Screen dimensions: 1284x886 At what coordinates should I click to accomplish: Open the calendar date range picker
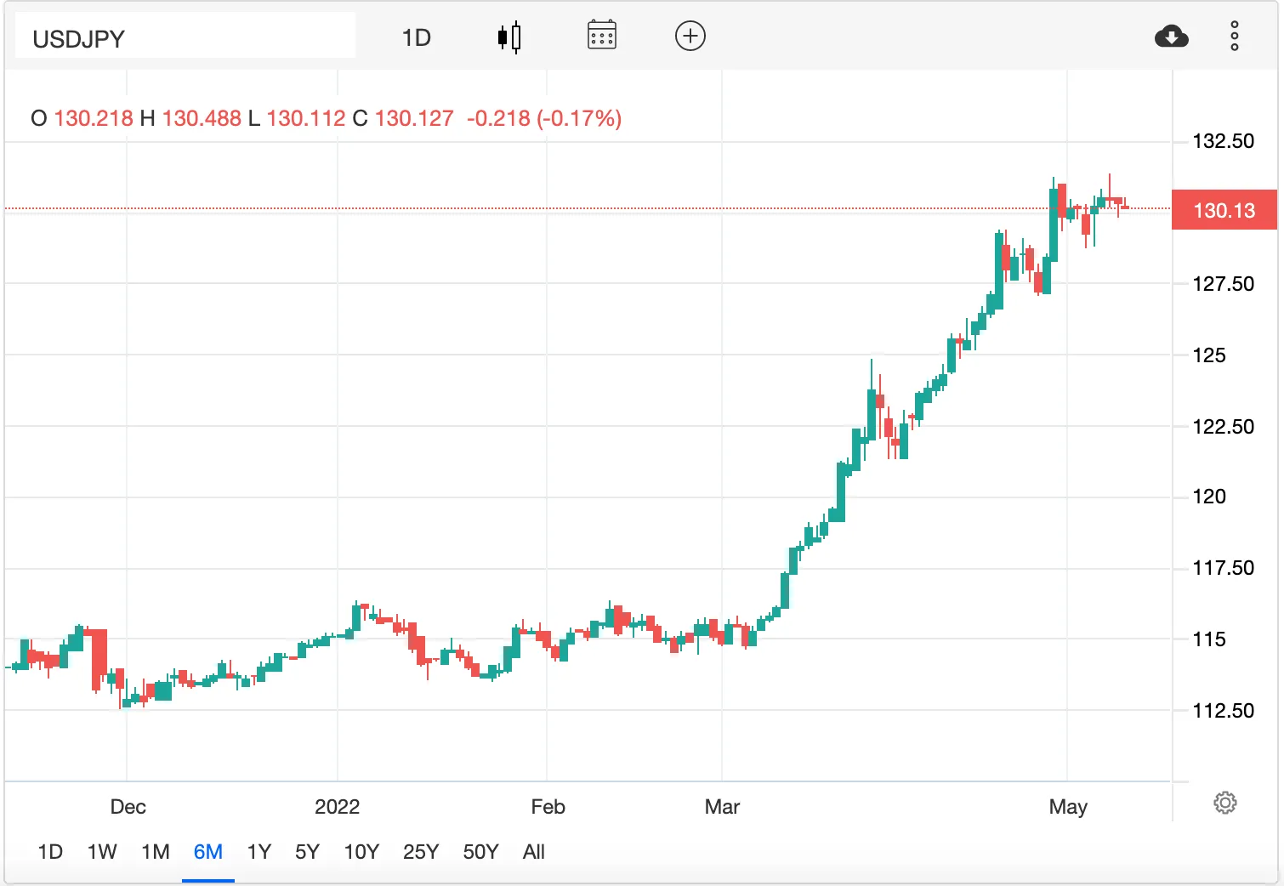(602, 36)
